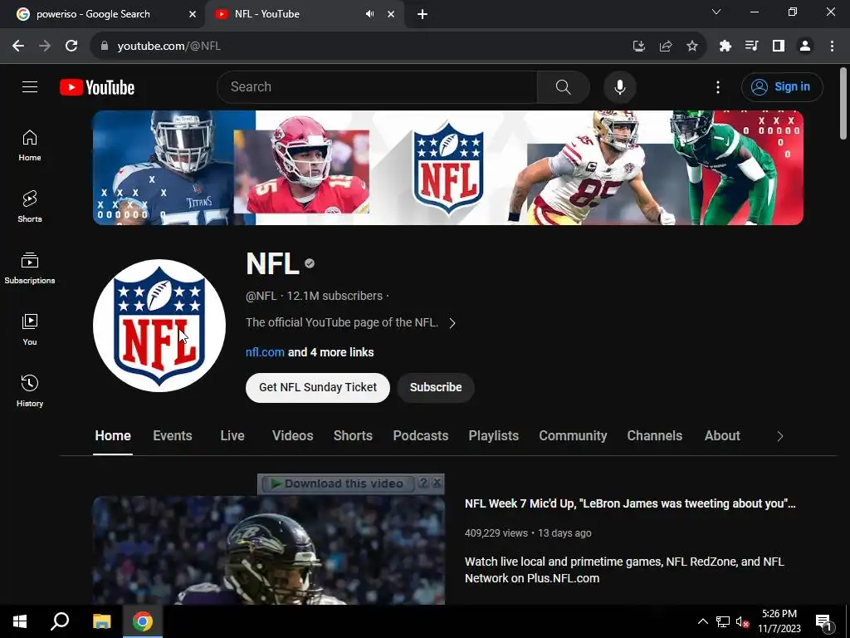Image resolution: width=850 pixels, height=638 pixels.
Task: Open Shorts in the sidebar
Action: point(30,207)
